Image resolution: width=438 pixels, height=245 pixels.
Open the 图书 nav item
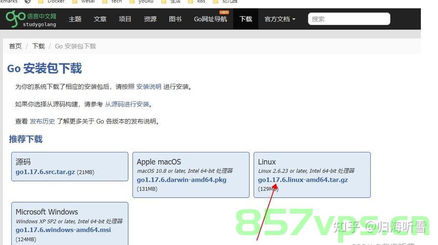tap(175, 19)
